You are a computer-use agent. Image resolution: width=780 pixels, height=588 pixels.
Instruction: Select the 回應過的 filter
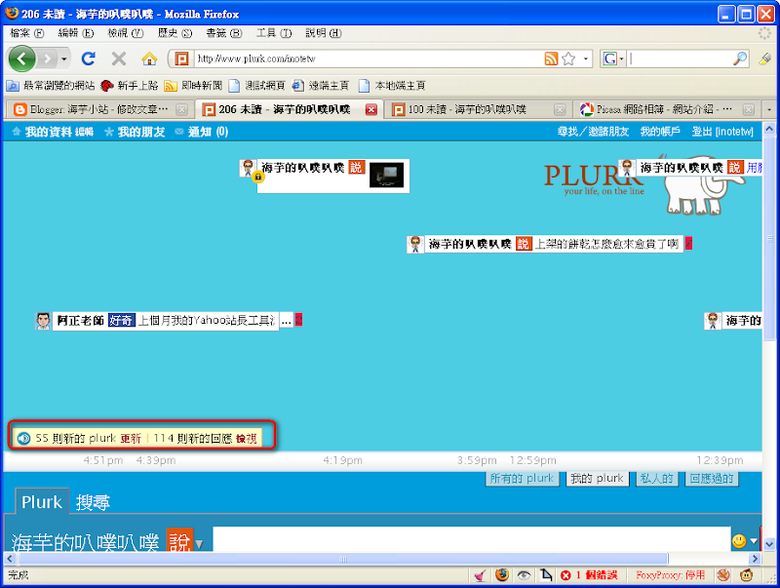(712, 479)
